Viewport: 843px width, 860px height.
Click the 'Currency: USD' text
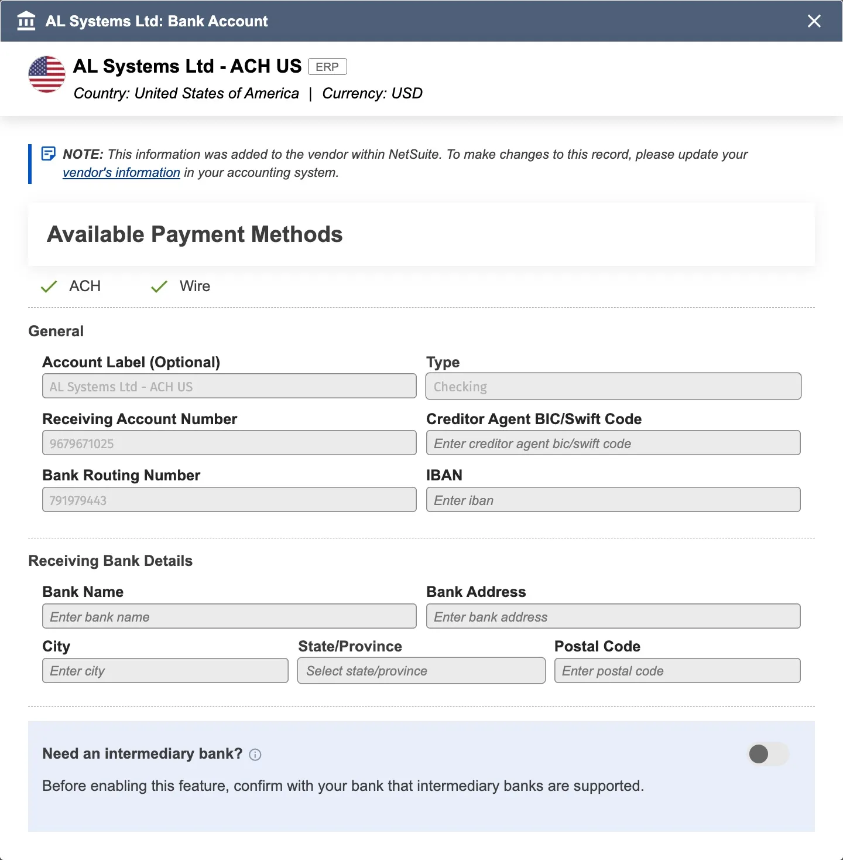pyautogui.click(x=372, y=94)
